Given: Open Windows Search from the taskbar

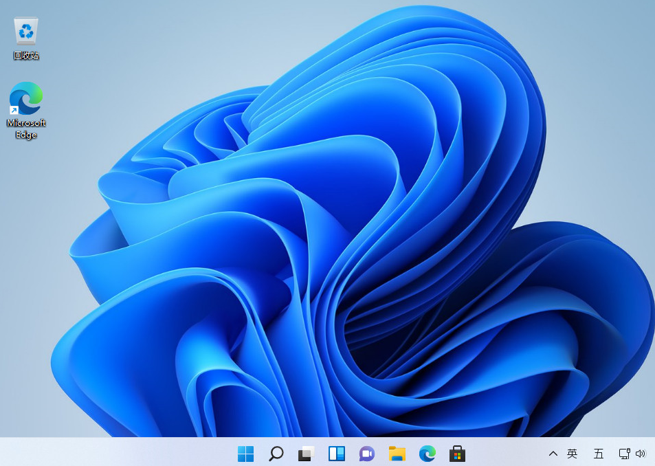Looking at the screenshot, I should point(276,454).
